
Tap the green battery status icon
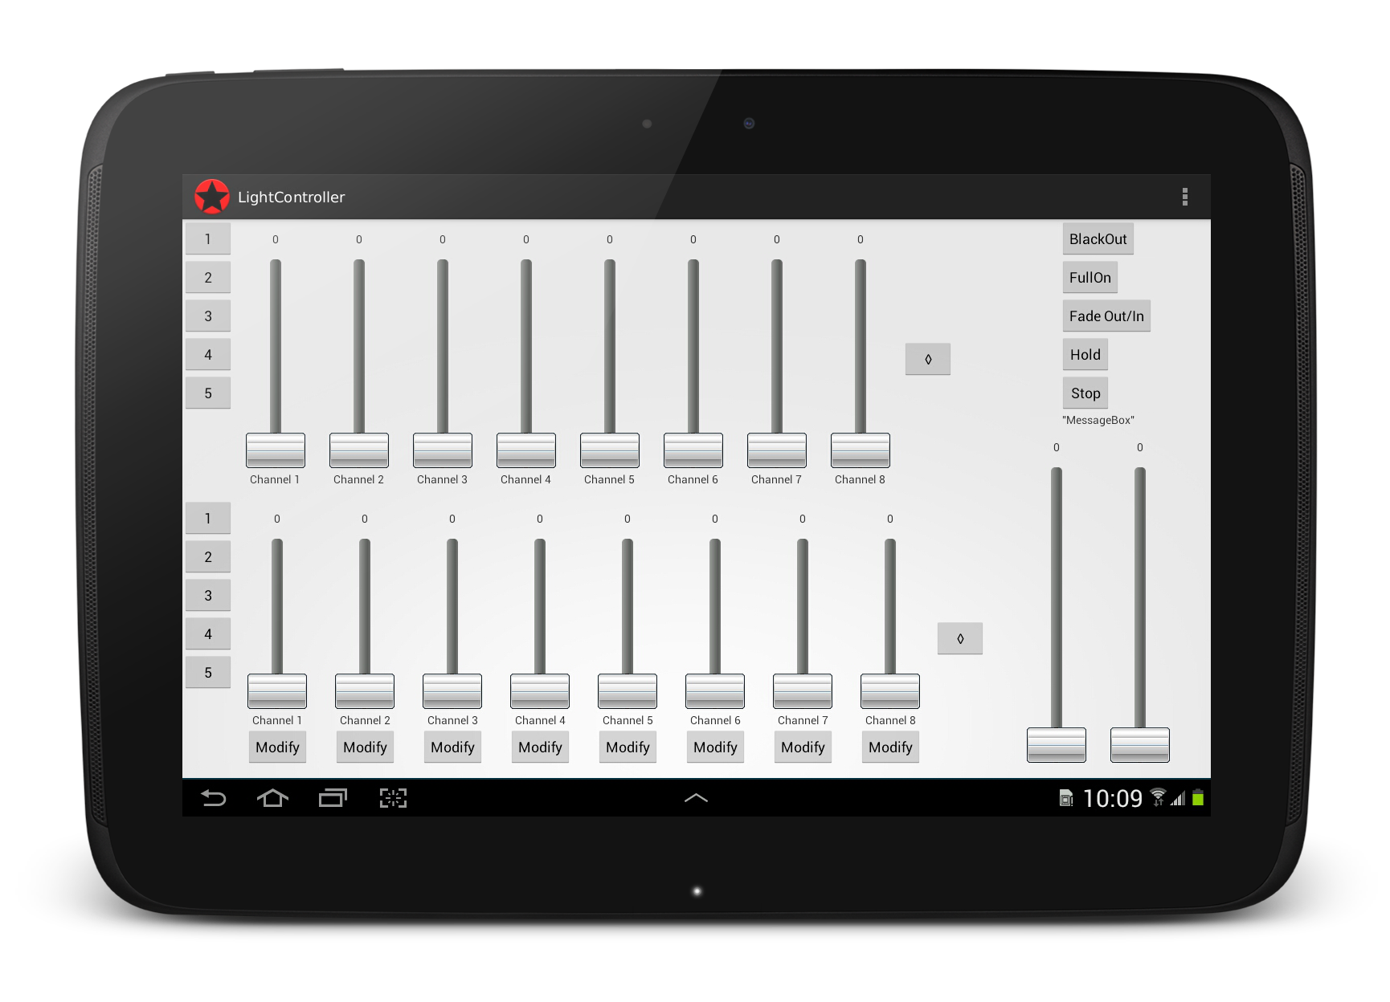(x=1198, y=798)
